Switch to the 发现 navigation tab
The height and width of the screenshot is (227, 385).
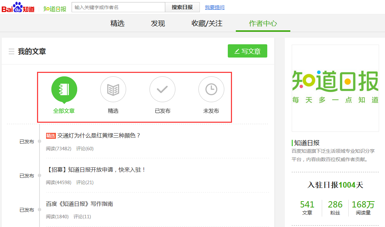click(158, 23)
